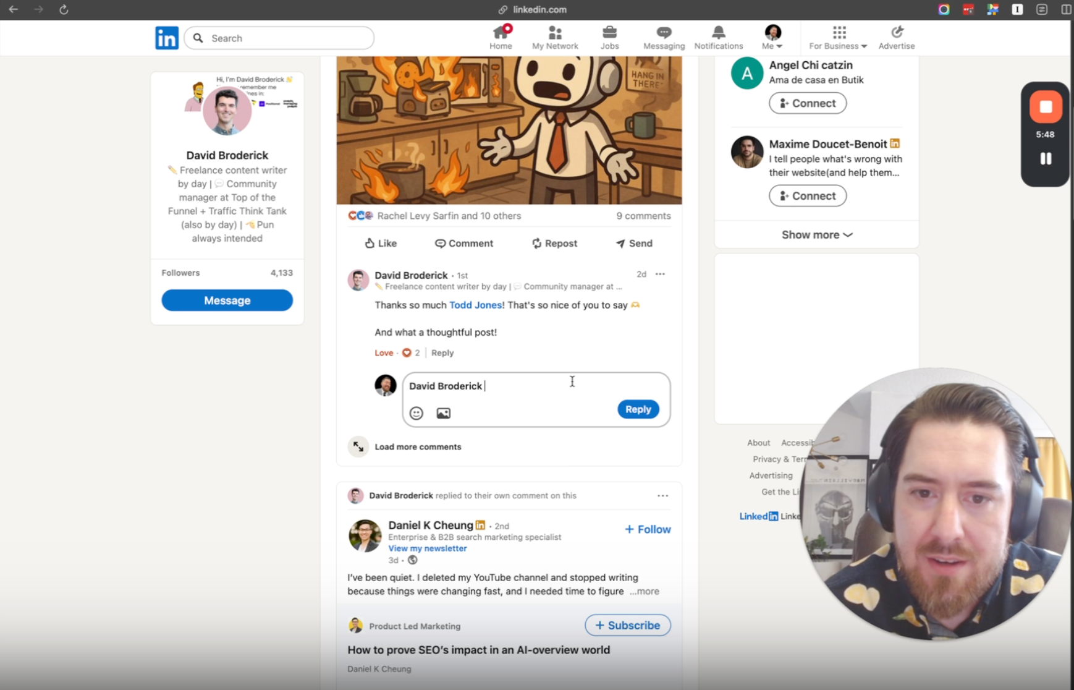
Task: Click the colorful pinwheel extension icon
Action: pyautogui.click(x=993, y=9)
